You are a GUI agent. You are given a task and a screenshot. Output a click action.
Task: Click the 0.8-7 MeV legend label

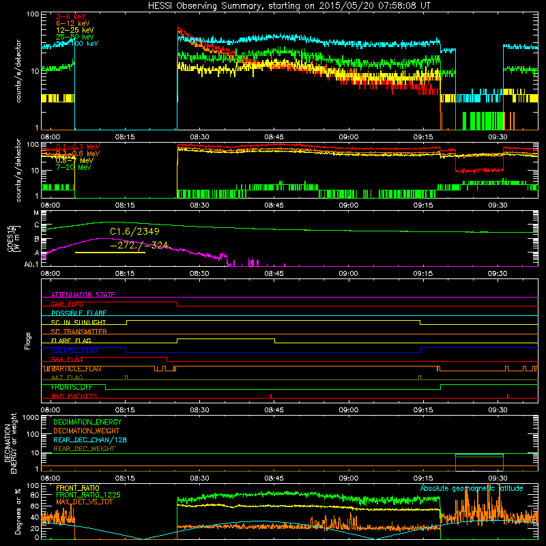(x=74, y=160)
